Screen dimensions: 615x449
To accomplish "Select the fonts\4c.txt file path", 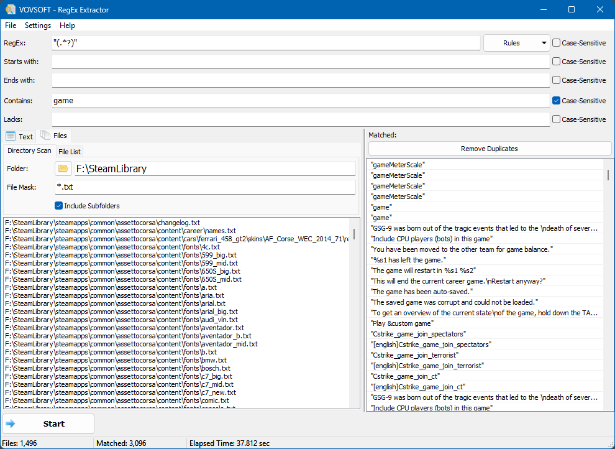I will point(112,247).
